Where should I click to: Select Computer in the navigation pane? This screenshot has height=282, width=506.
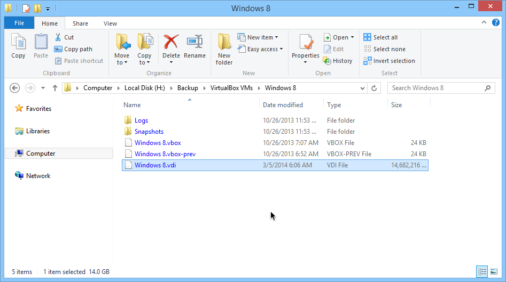click(x=59, y=154)
